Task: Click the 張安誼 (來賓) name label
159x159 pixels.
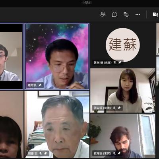Action: click(x=102, y=108)
